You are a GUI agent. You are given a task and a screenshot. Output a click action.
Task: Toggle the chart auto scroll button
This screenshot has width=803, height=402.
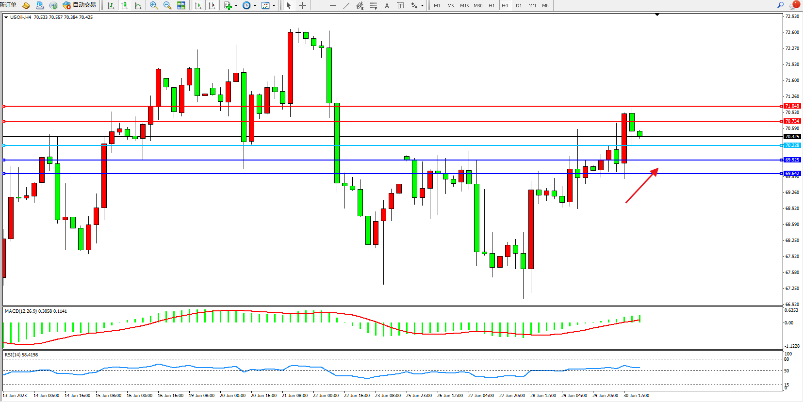[198, 5]
